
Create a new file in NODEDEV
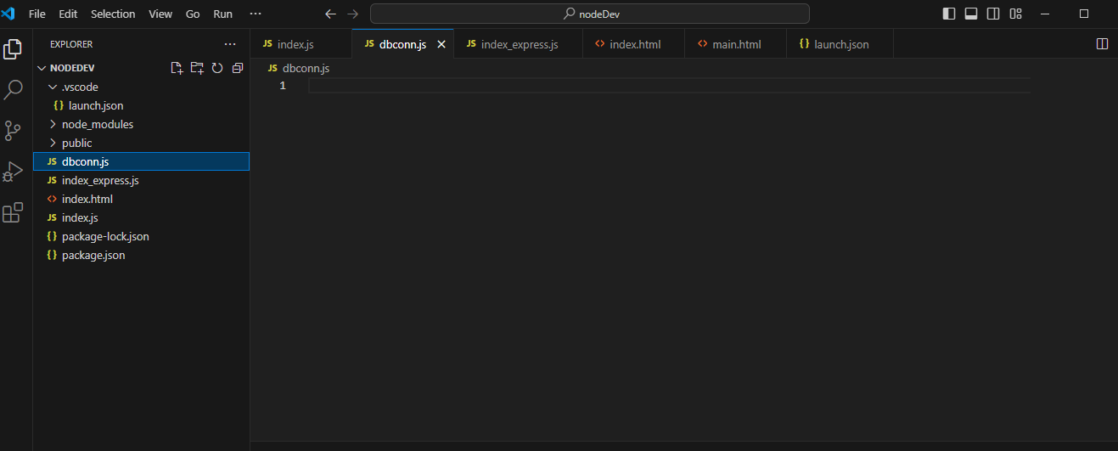tap(177, 68)
